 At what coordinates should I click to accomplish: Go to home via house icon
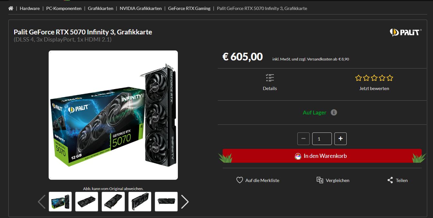(11, 8)
